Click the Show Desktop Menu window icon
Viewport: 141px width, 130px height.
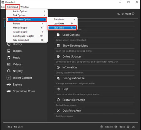point(58,46)
